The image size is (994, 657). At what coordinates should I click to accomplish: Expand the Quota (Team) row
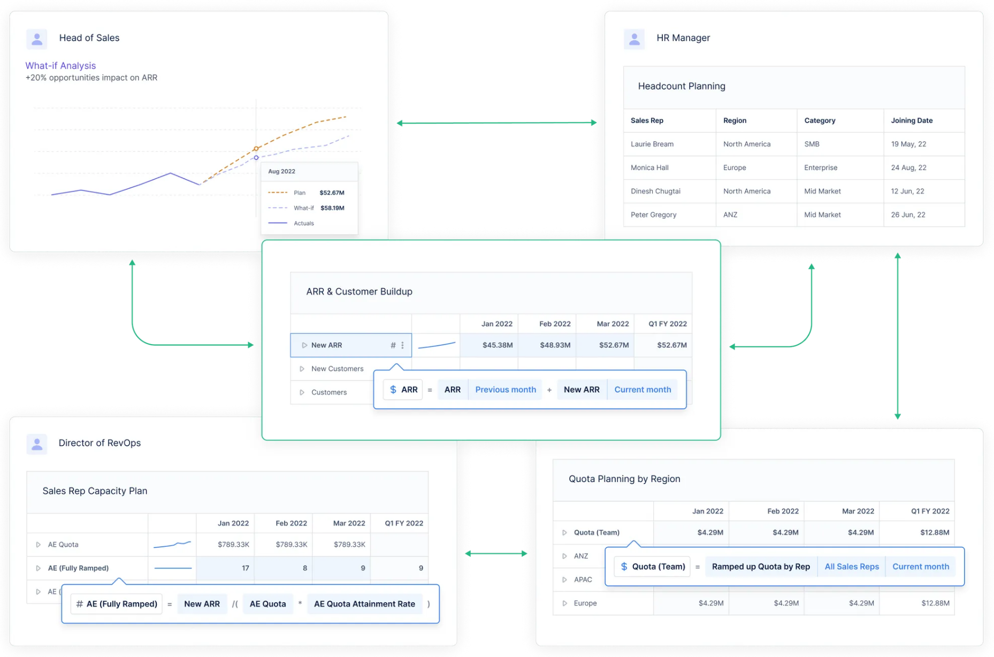tap(564, 532)
